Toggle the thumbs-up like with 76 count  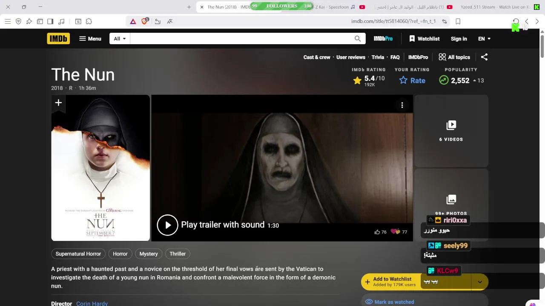pyautogui.click(x=381, y=232)
